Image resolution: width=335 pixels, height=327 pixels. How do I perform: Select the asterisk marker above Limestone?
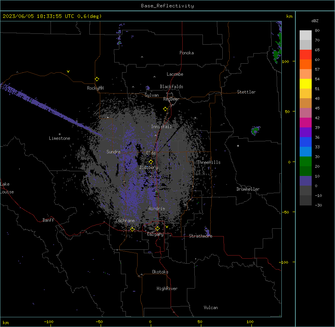tap(59, 134)
